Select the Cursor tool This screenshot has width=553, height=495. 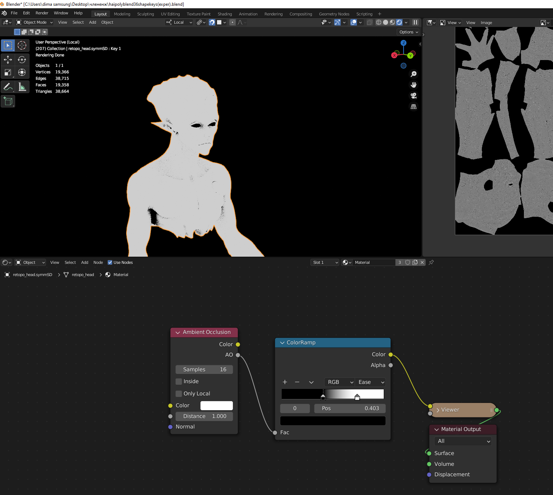point(22,45)
